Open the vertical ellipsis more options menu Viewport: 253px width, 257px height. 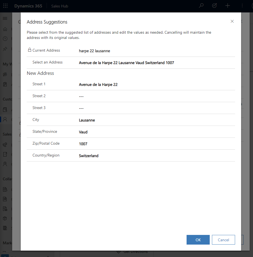tap(242, 6)
